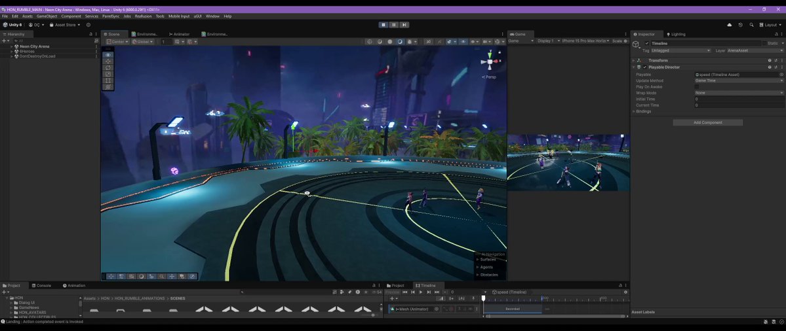Open the Component menu
This screenshot has height=331, width=786.
click(x=71, y=16)
